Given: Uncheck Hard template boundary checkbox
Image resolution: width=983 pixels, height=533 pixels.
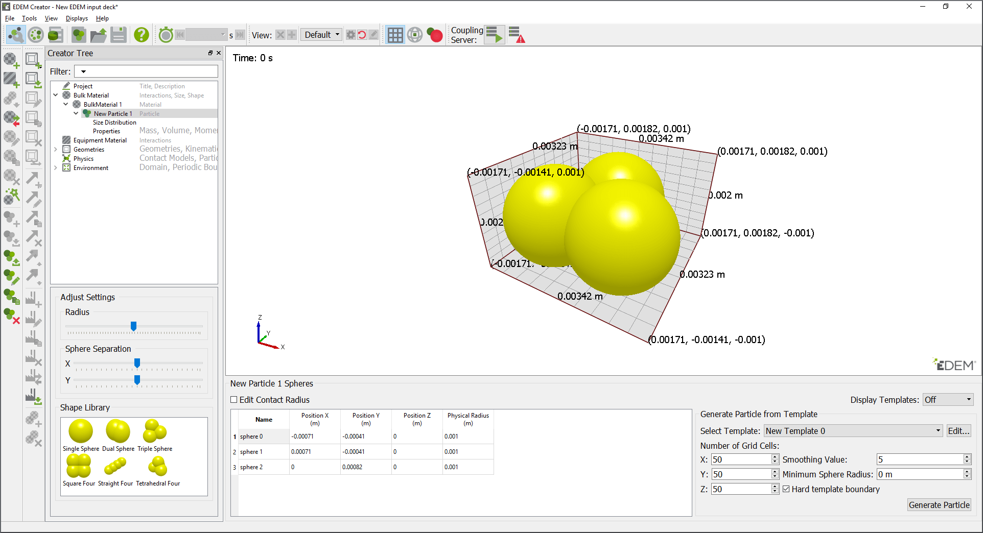Looking at the screenshot, I should coord(786,489).
